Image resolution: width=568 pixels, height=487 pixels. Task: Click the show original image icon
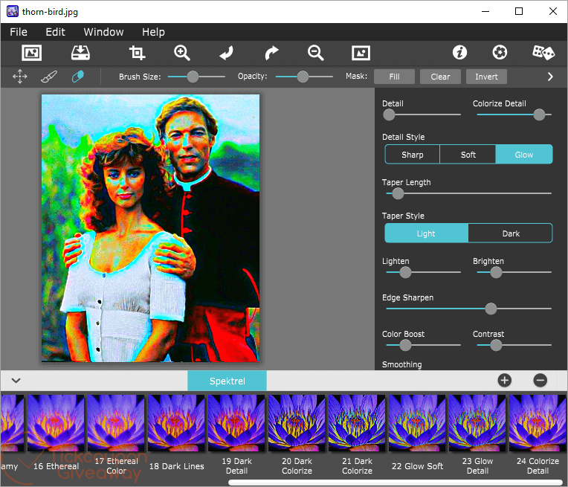click(361, 53)
